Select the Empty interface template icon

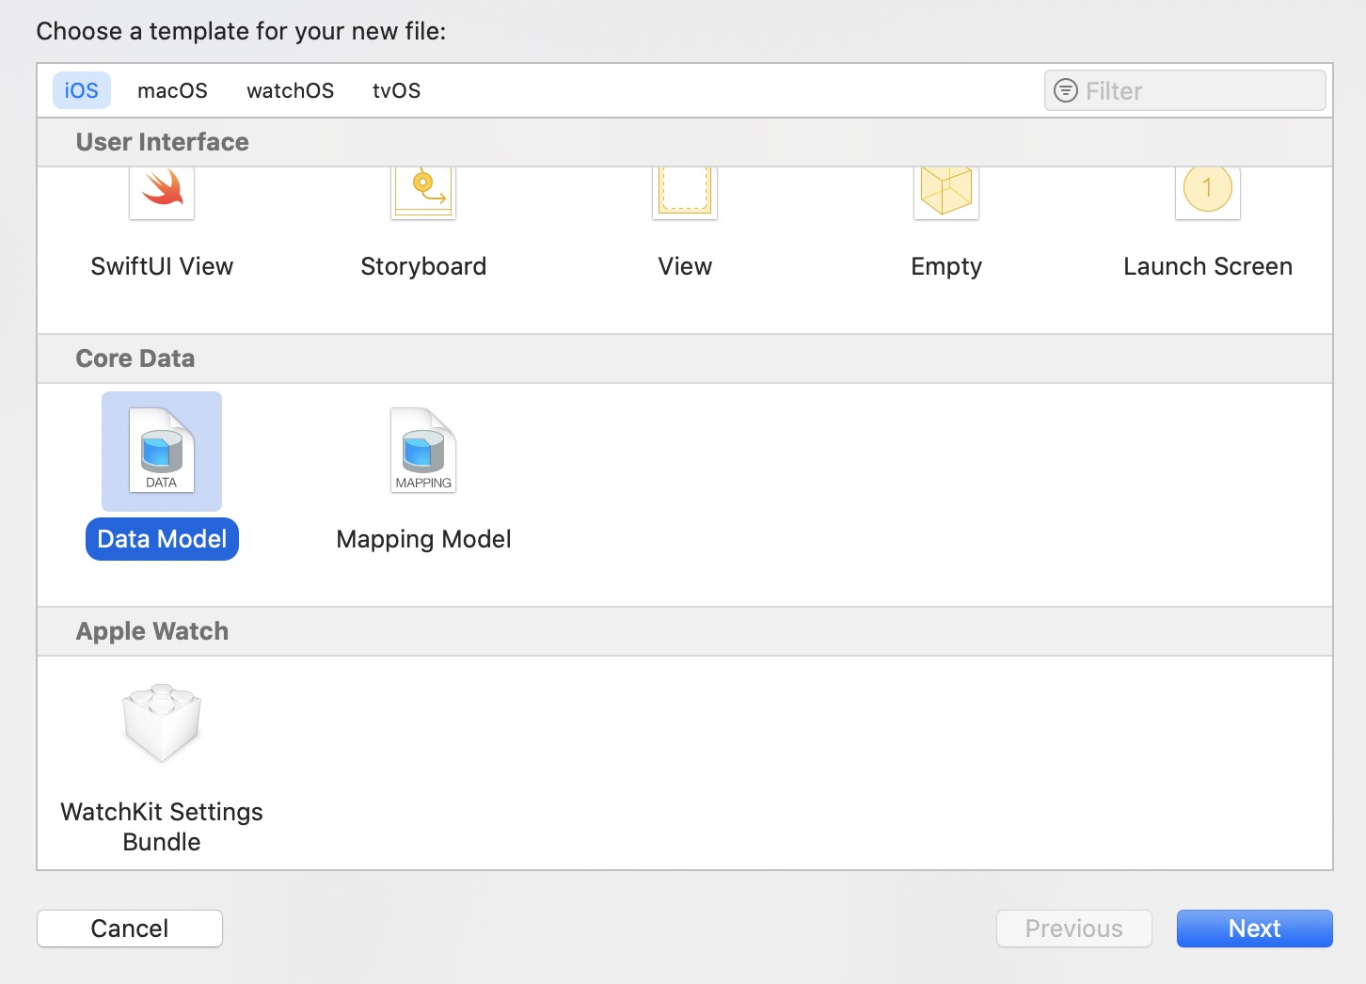coord(946,193)
